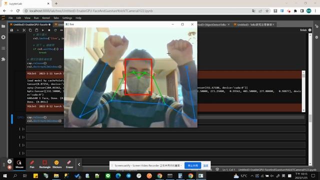
Task: Click the first empty code cell
Action: [x=165, y=129]
